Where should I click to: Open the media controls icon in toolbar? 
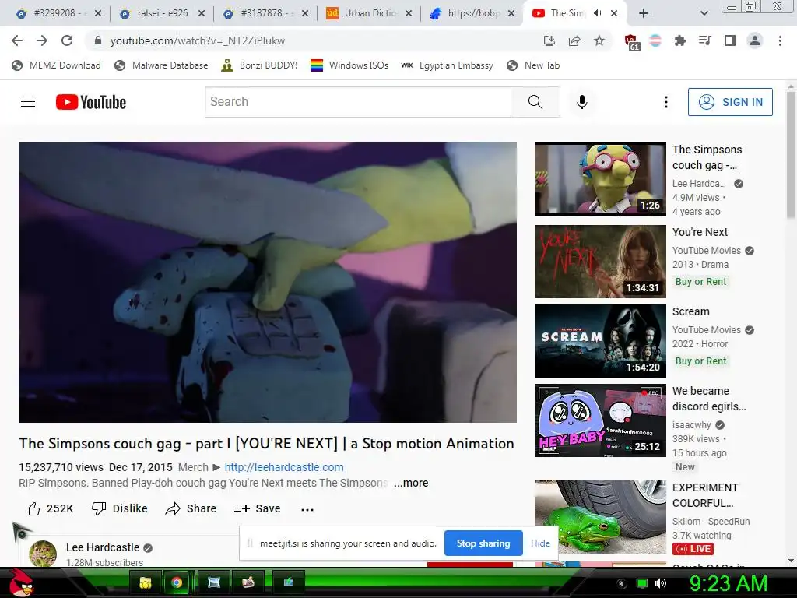coord(705,40)
